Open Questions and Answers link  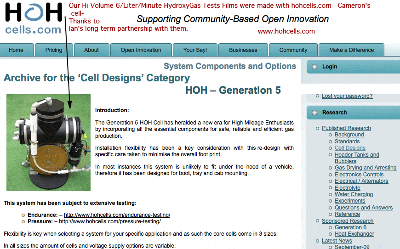364,208
